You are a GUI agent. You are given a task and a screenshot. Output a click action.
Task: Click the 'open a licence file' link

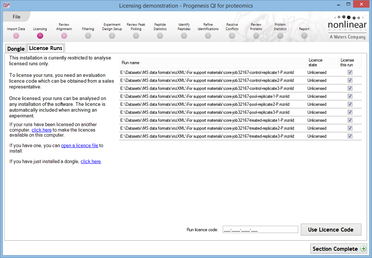point(80,146)
